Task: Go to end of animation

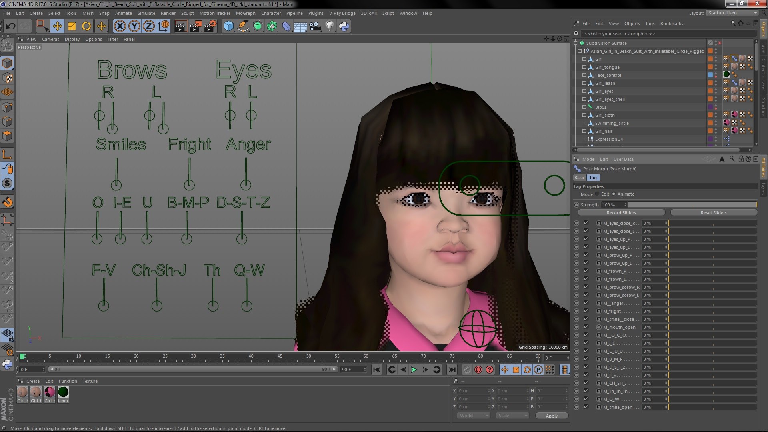Action: point(452,370)
